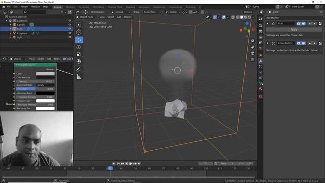Open the Render menu
Screen dimensions: 325x183
point(24,7)
